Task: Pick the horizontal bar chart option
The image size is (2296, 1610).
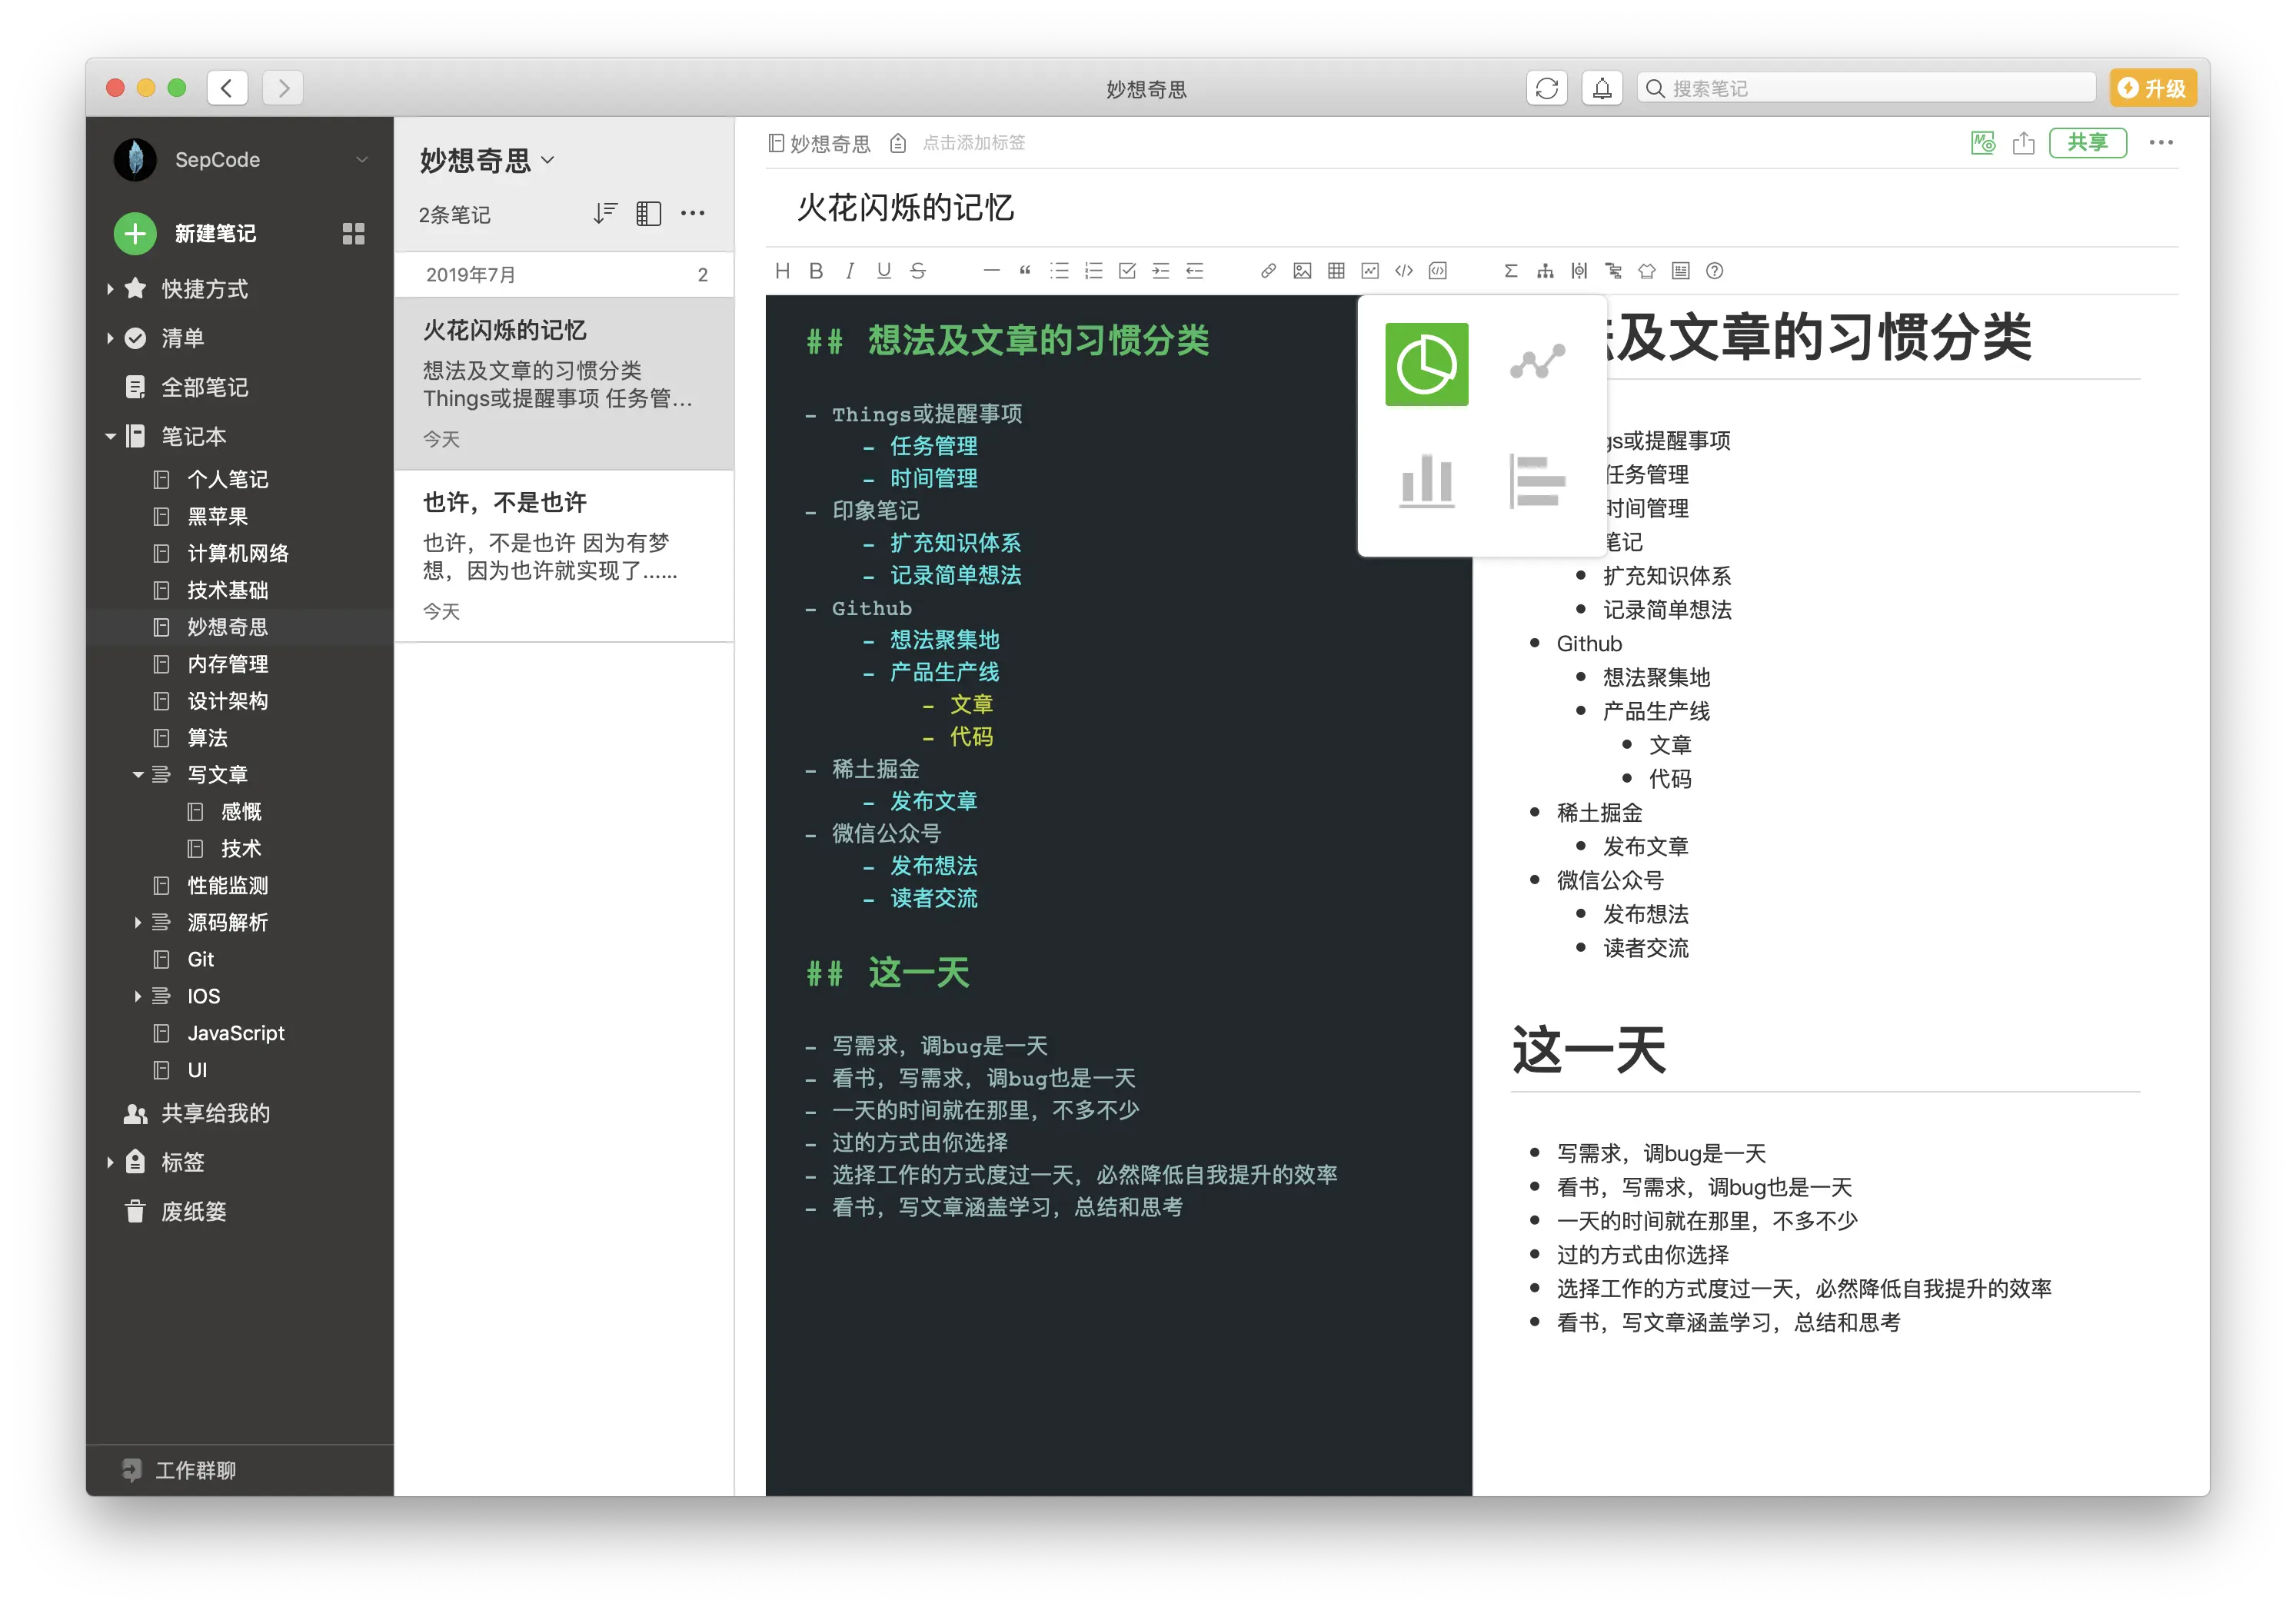Action: tap(1537, 482)
